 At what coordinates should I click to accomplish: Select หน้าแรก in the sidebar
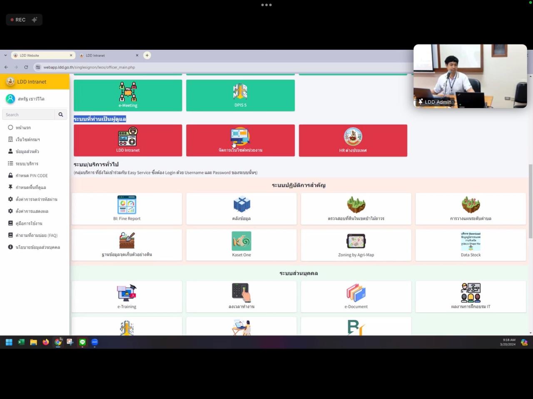[x=23, y=128]
